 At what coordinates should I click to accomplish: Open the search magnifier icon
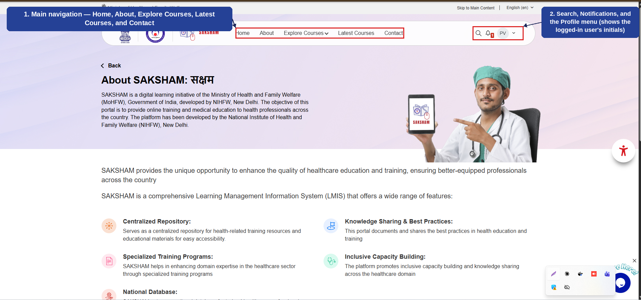coord(478,33)
